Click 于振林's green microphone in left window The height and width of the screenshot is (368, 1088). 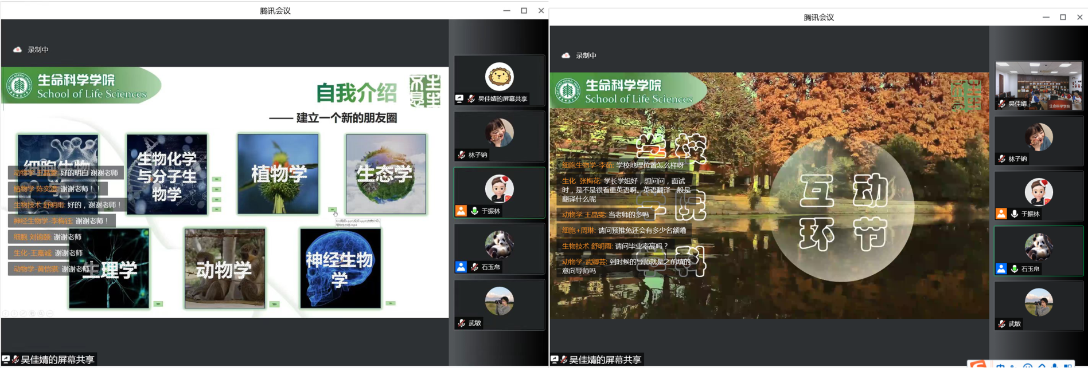coord(474,211)
